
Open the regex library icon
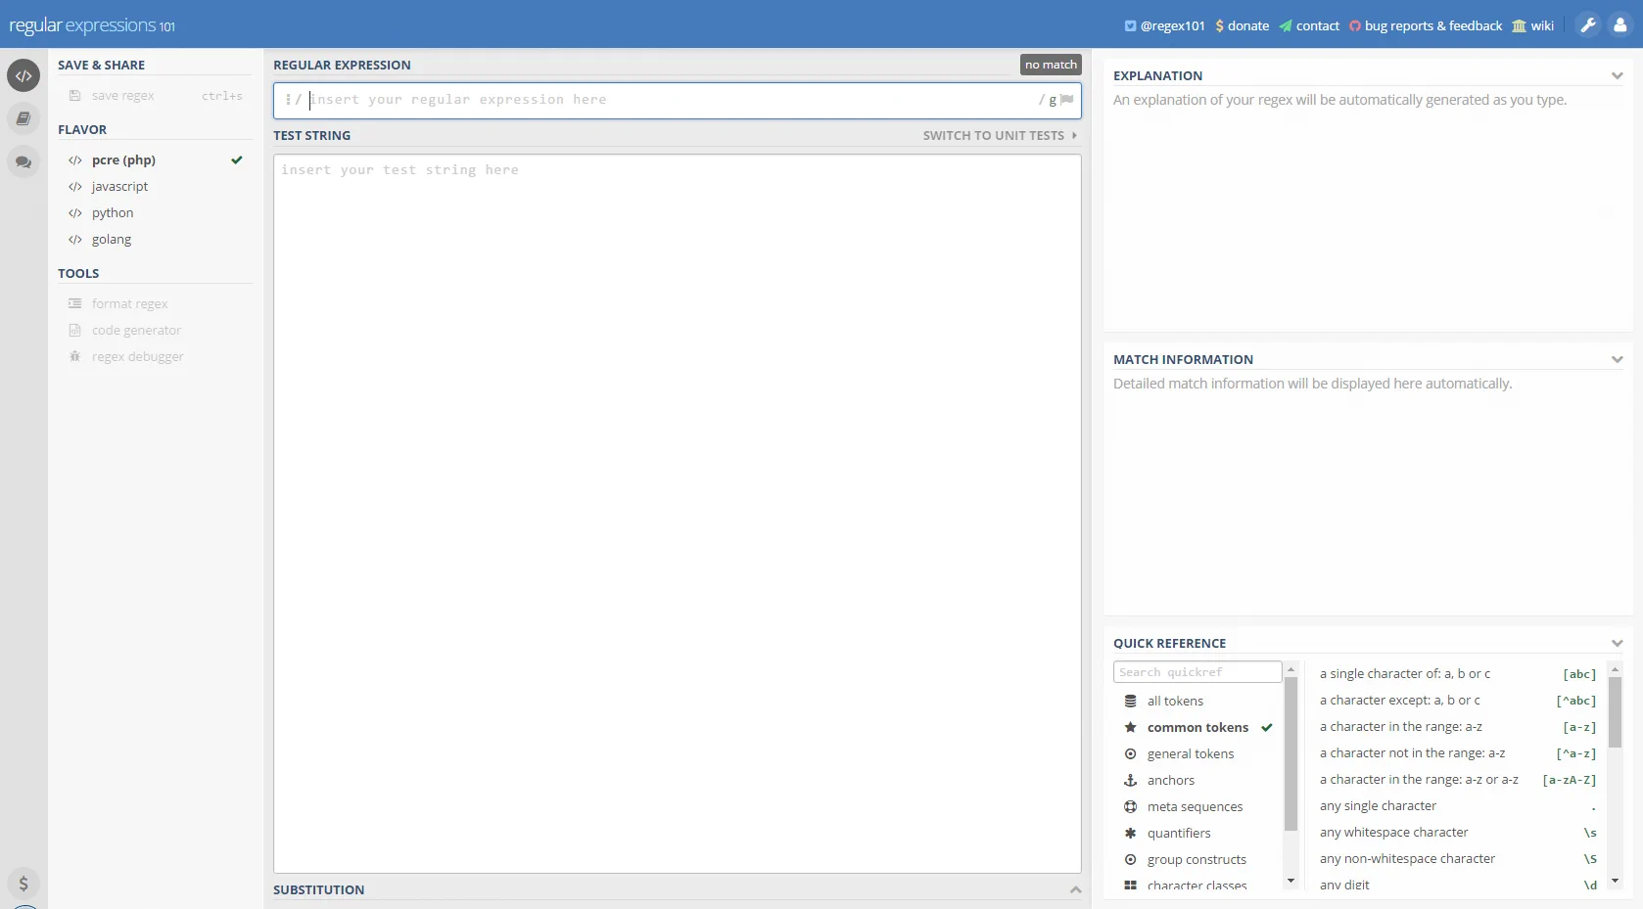click(23, 118)
